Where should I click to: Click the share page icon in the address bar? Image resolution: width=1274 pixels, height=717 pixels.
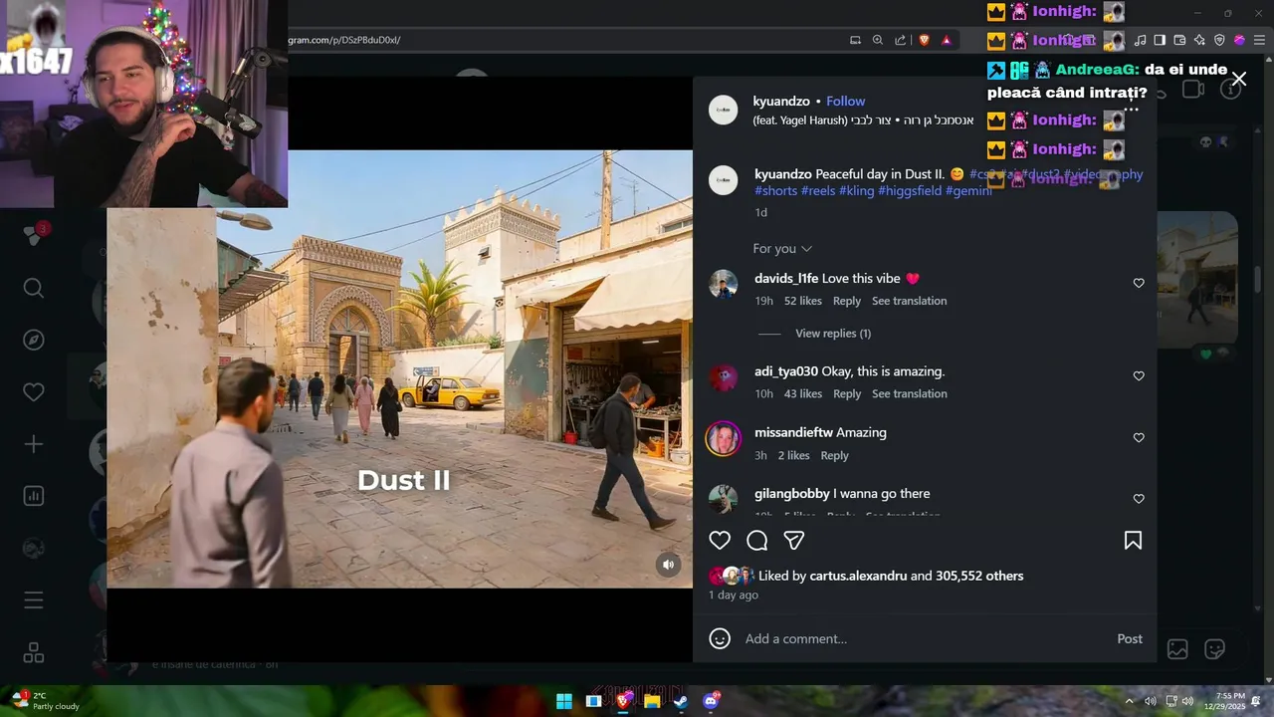point(901,40)
